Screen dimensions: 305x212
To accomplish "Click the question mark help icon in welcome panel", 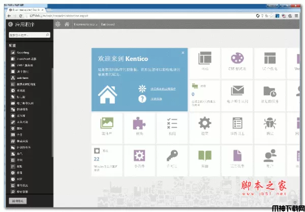I will (142, 99).
